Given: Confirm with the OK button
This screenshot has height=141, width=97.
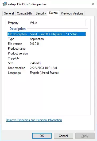Looking at the screenshot, I should pos(42,136).
